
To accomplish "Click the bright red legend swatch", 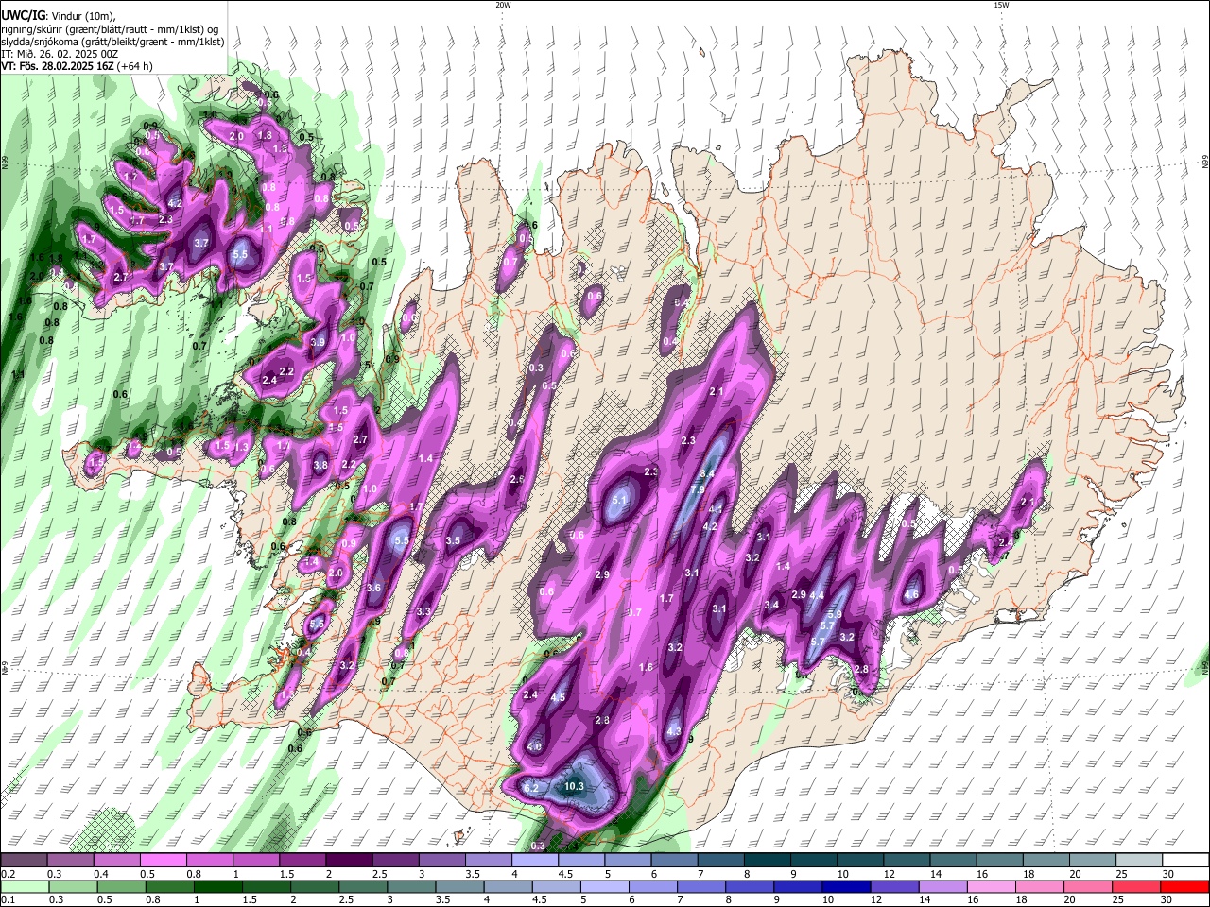I will click(1184, 886).
